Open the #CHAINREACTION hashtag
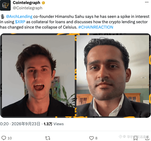Viewport: 151px width, 141px height. [96, 27]
